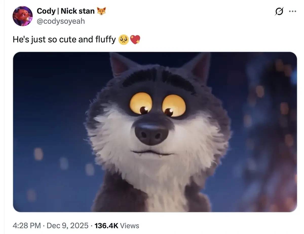Image resolution: width=304 pixels, height=234 pixels.
Task: Click the Grok slashed-circle icon
Action: coord(279,12)
